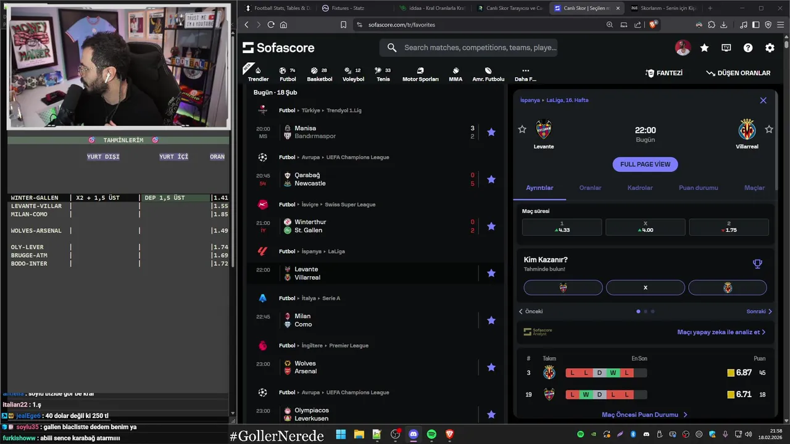The image size is (790, 444).
Task: Unfavorite the Qarabağ–Newcastle match star
Action: (x=491, y=179)
